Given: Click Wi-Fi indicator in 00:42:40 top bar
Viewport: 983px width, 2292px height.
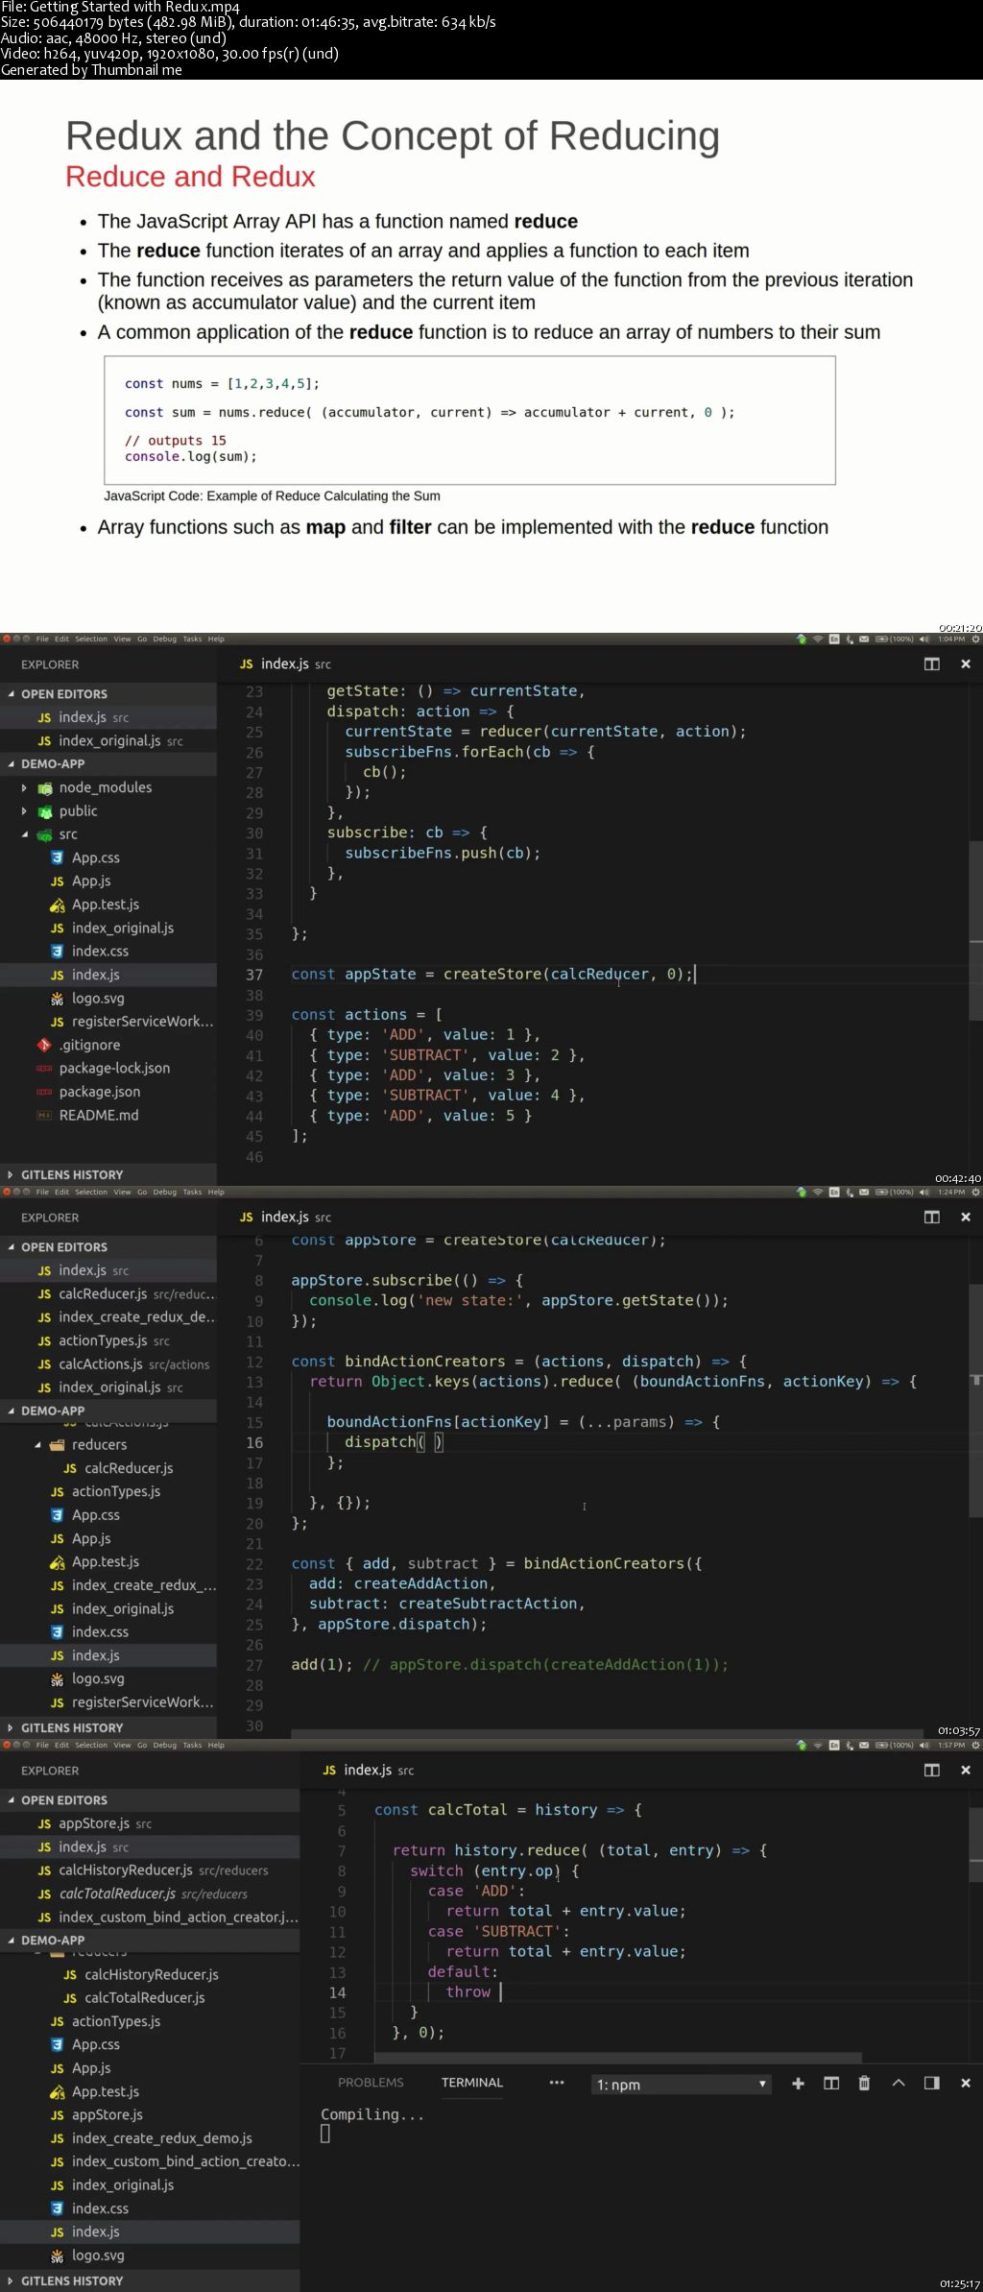Looking at the screenshot, I should (818, 639).
